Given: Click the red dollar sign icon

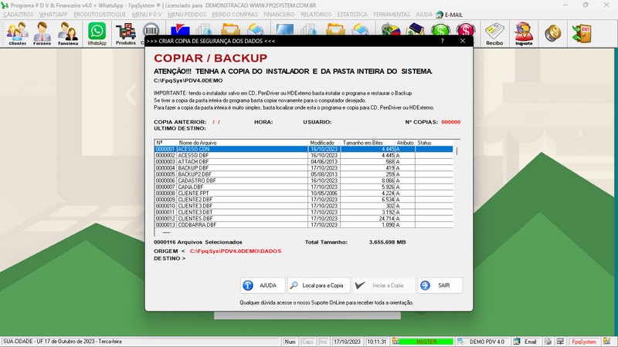Looking at the screenshot, I should tap(466, 29).
